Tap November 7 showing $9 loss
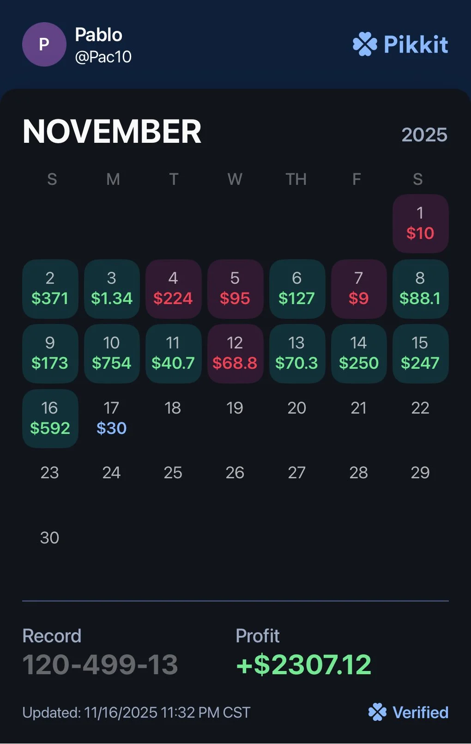This screenshot has height=744, width=471. [359, 289]
